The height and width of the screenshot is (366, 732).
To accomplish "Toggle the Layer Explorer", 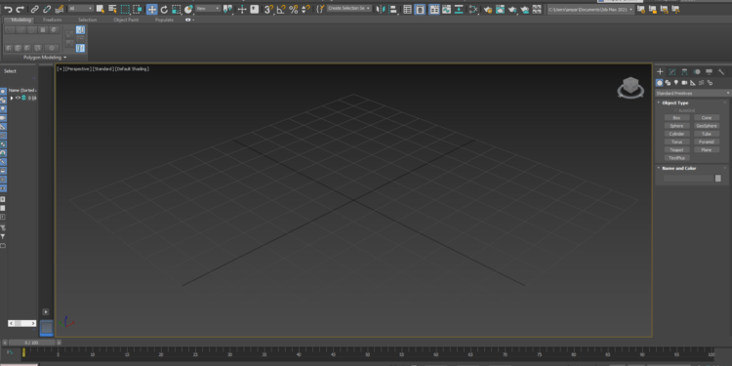I will pyautogui.click(x=420, y=9).
